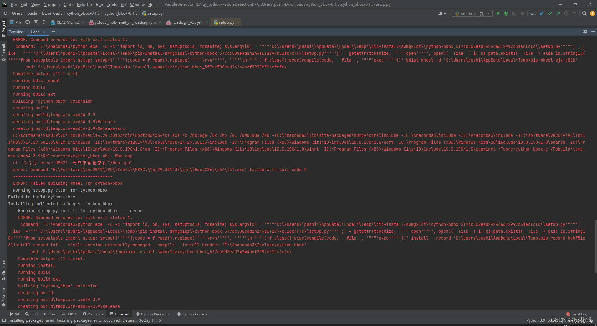Click setup.py in the breadcrumb path
Viewport: 597px width, 326px height.
[x=153, y=13]
